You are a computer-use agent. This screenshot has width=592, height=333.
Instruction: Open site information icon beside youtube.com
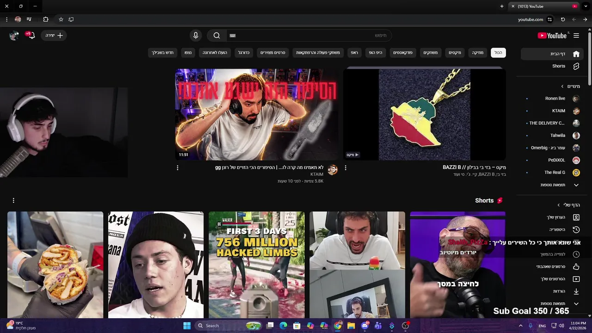coord(550,19)
